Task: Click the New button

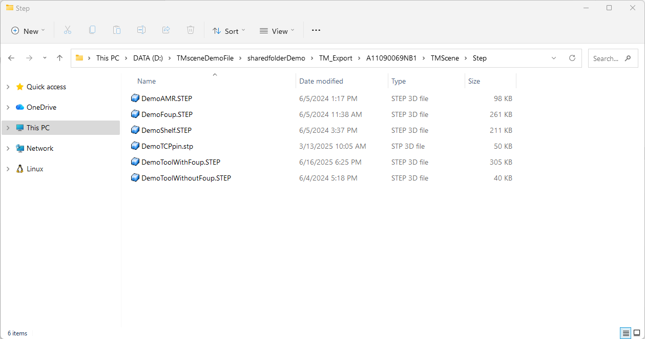Action: [28, 31]
